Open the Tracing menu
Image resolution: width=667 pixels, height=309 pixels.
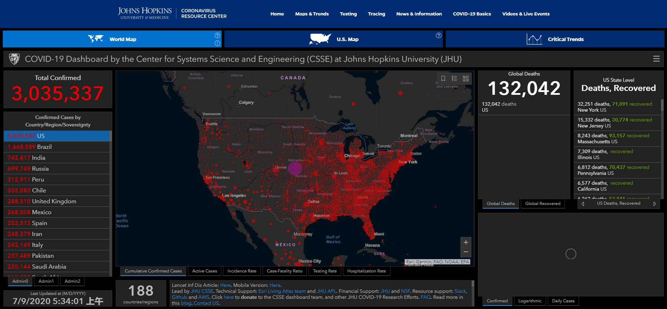pyautogui.click(x=377, y=14)
